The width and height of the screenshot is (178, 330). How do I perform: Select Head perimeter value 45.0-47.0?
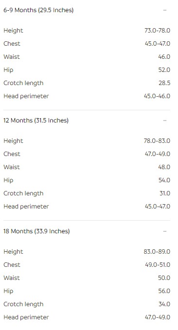[158, 207]
